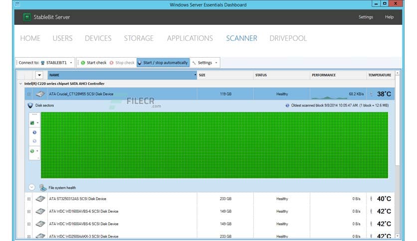Switch to the SCANNER tab
The image size is (417, 241).
[x=242, y=38]
